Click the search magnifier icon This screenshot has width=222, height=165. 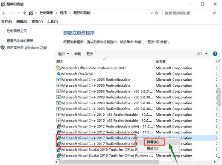click(x=214, y=13)
